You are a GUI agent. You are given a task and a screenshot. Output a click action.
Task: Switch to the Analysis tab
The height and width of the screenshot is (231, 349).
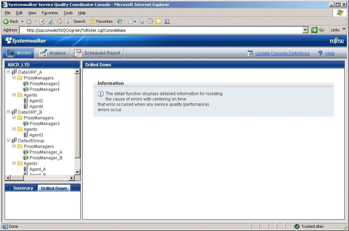point(52,53)
